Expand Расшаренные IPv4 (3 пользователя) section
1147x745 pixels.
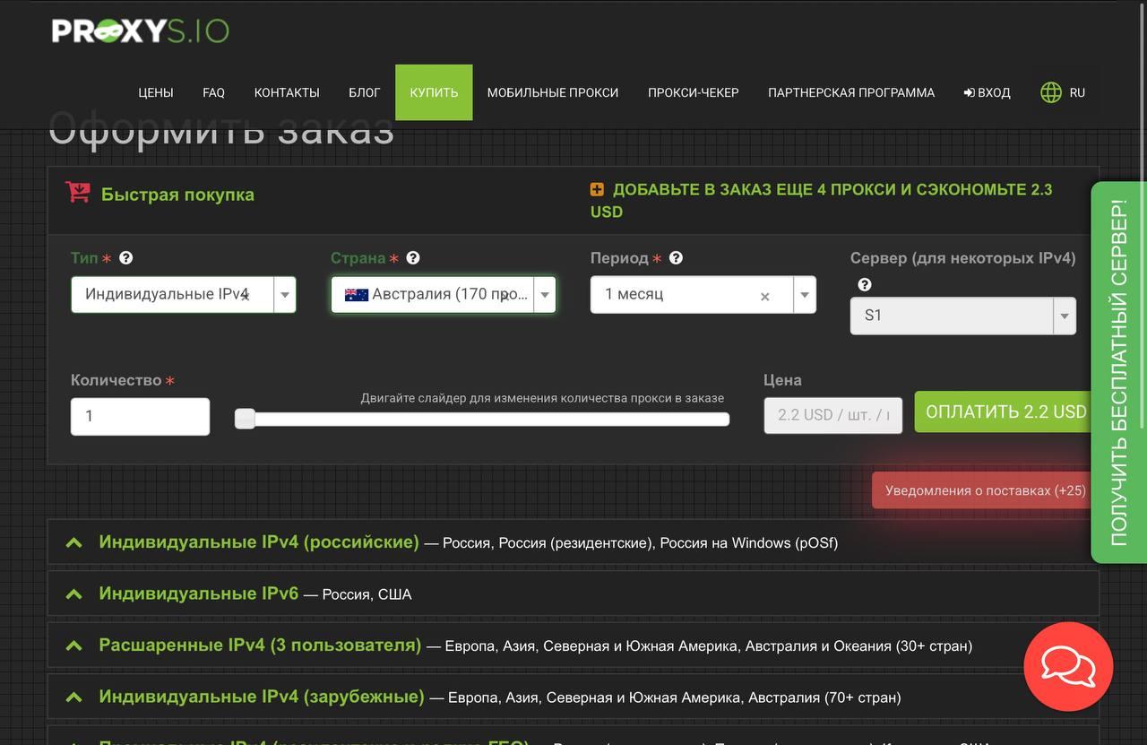259,645
